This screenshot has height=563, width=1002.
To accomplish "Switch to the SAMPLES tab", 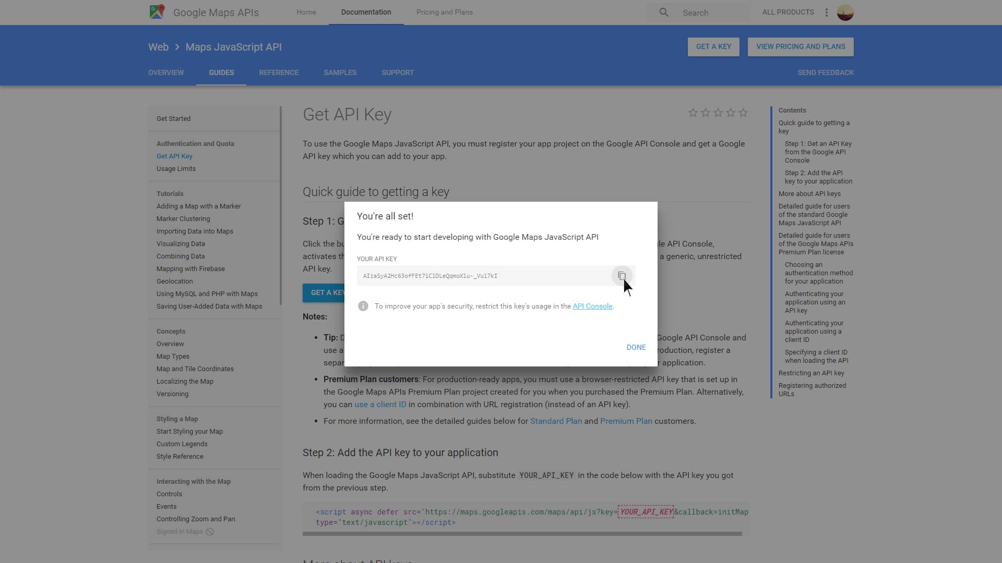I will click(340, 72).
